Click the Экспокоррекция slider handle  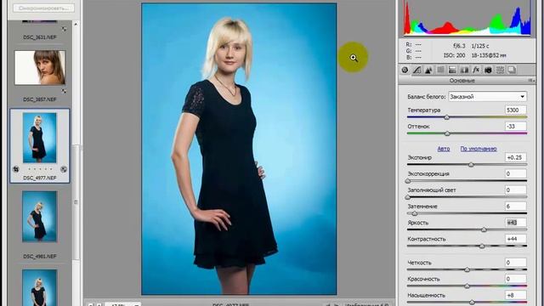[408, 181]
